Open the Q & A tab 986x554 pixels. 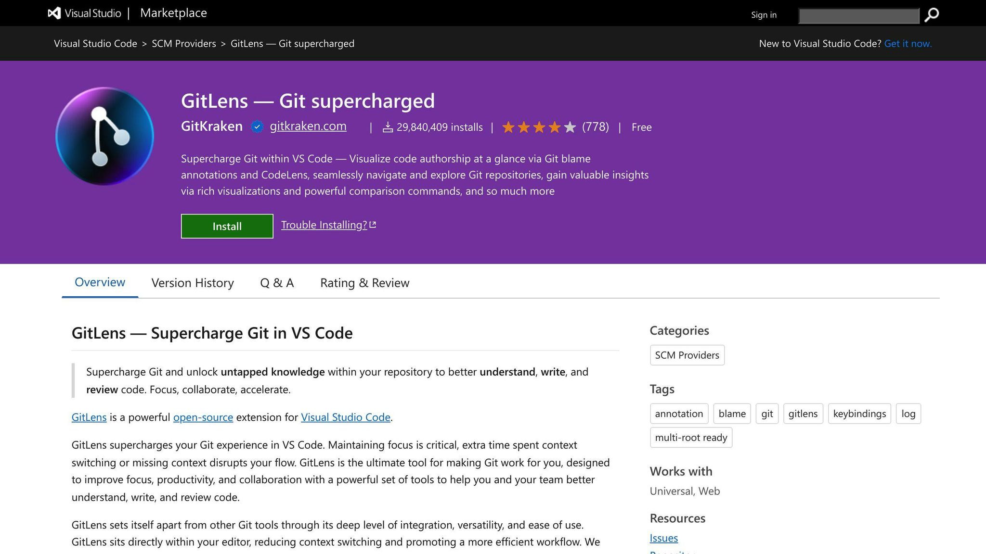(x=277, y=283)
